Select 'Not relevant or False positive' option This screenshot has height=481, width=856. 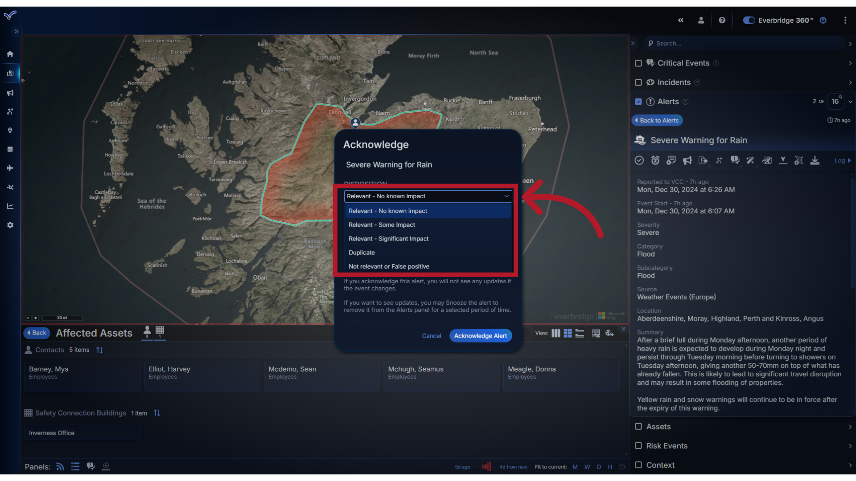389,266
